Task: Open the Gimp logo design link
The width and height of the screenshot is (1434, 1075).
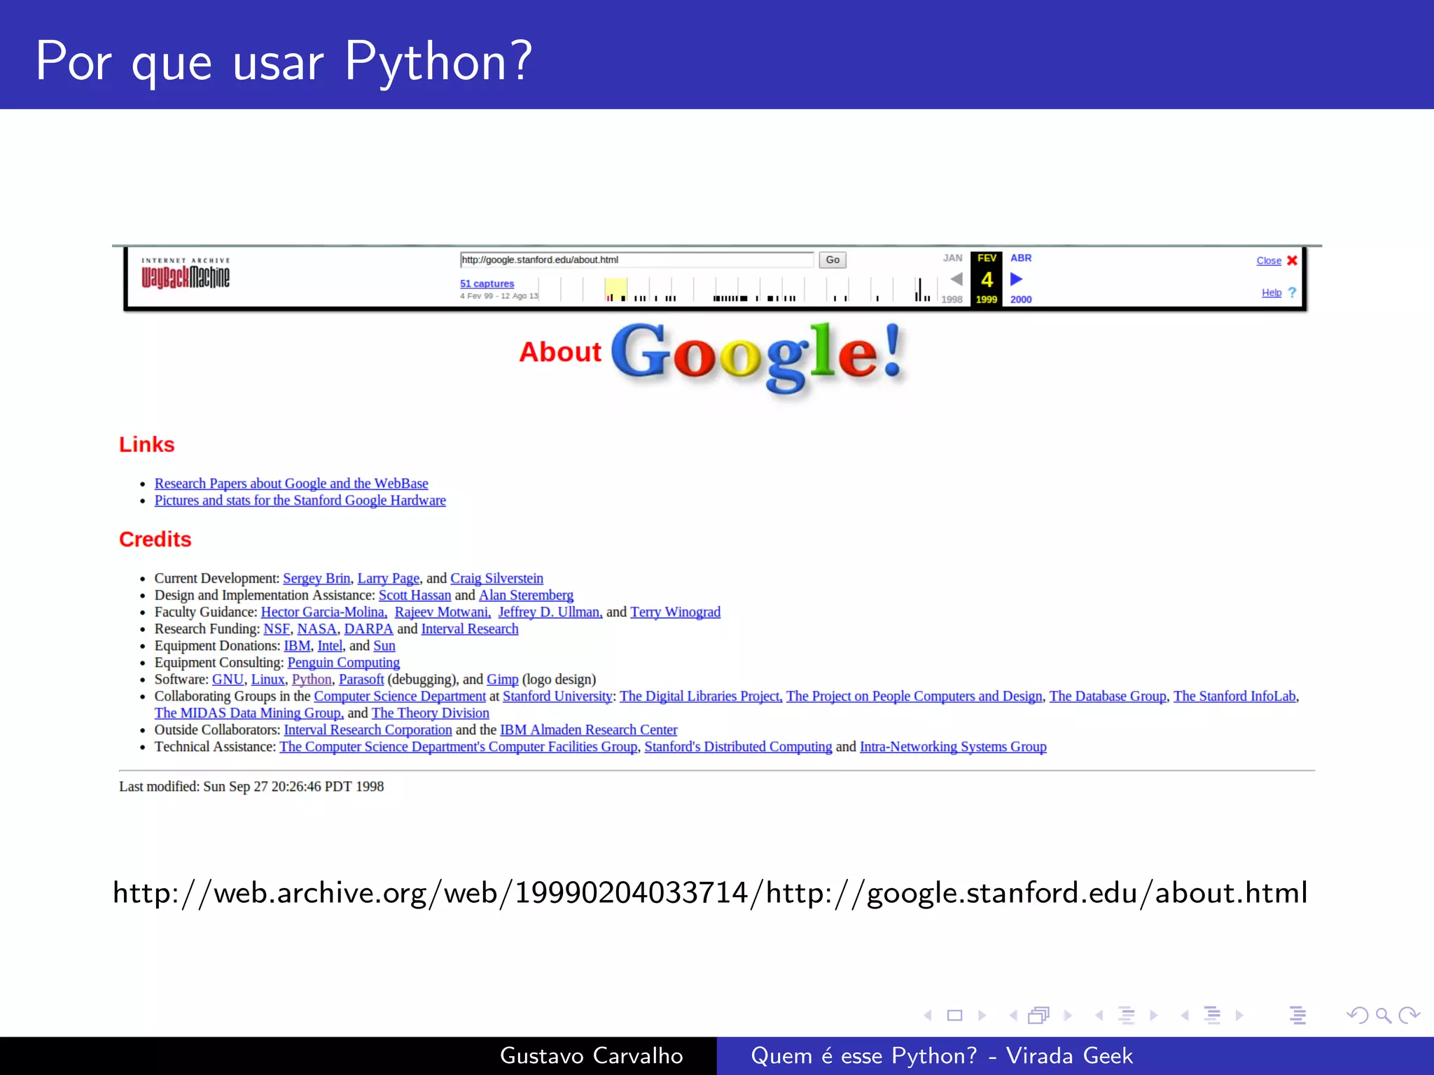Action: tap(503, 679)
